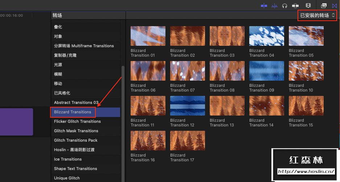Select Blizzard Transitions category

[85, 112]
